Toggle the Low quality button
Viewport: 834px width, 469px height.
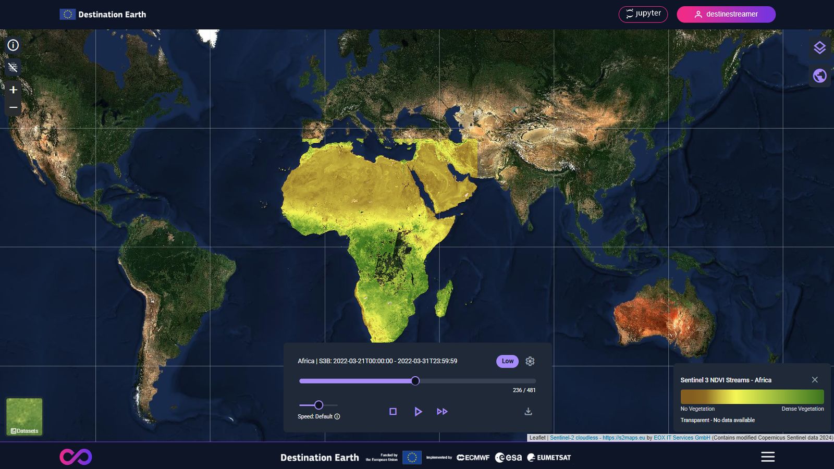[506, 361]
